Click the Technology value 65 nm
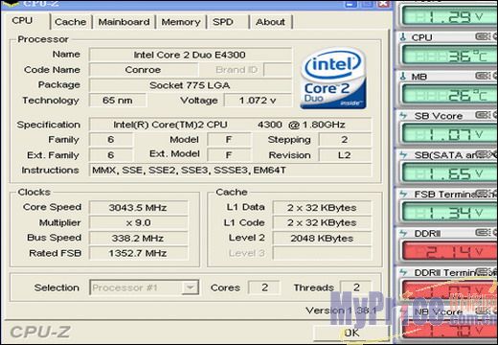This screenshot has height=345, width=498. pos(118,101)
